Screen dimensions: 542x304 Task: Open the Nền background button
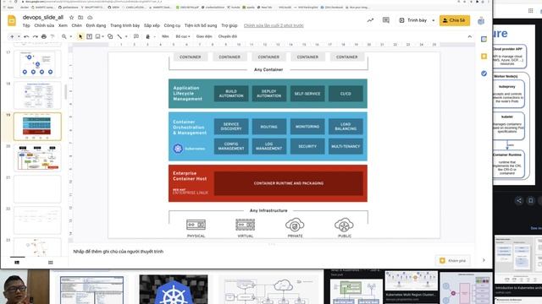click(x=166, y=36)
